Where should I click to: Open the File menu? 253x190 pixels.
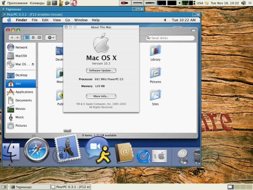tap(34, 20)
